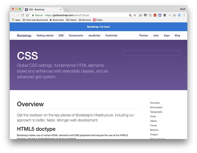The height and width of the screenshot is (153, 197).
Task: Open the Yoke Auto Bookmarks folder
Action: pyautogui.click(x=35, y=20)
